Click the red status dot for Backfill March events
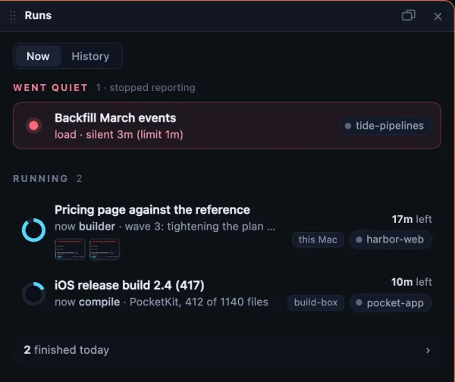 point(33,126)
